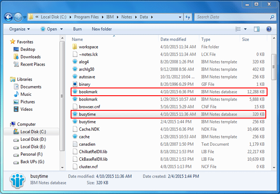
Task: Click the file list vertical scrollbar thumb
Action: click(274, 67)
